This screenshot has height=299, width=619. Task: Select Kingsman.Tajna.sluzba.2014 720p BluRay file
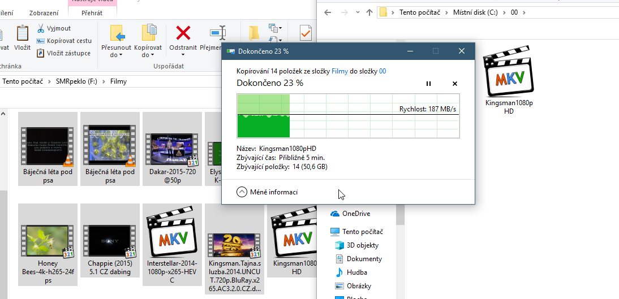pyautogui.click(x=234, y=249)
